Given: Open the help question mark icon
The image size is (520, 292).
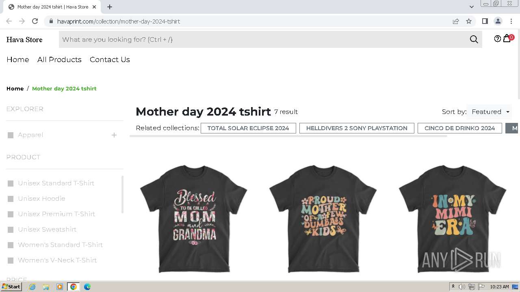Looking at the screenshot, I should point(497,39).
